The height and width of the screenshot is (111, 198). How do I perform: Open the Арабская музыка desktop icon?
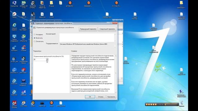(x=24, y=82)
